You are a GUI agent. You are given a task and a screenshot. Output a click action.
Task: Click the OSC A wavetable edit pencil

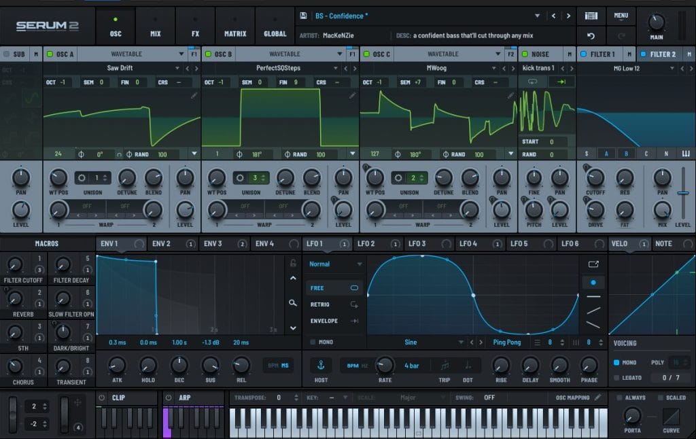(194, 96)
